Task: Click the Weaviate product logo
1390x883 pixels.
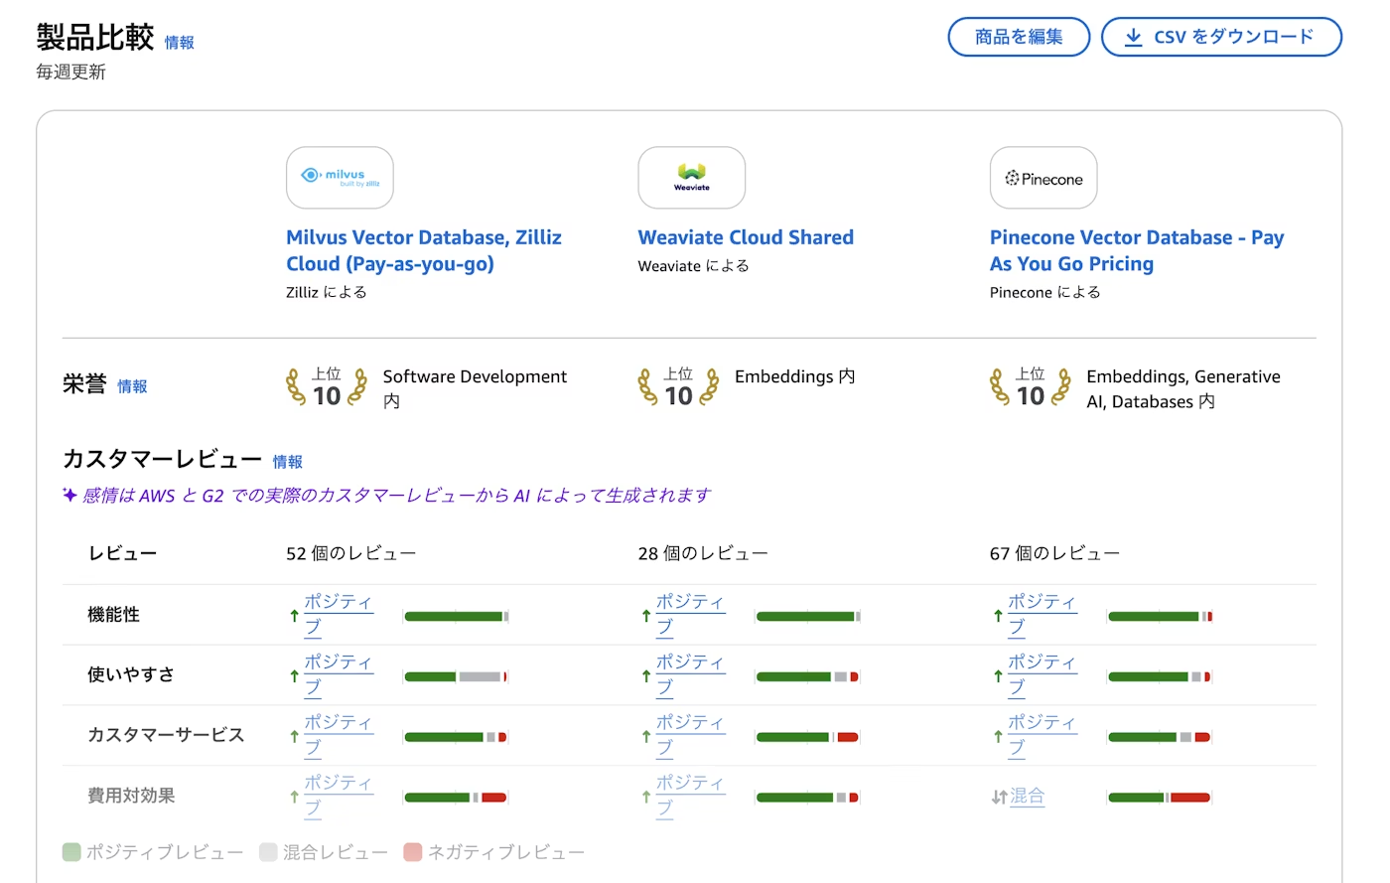Action: (691, 177)
